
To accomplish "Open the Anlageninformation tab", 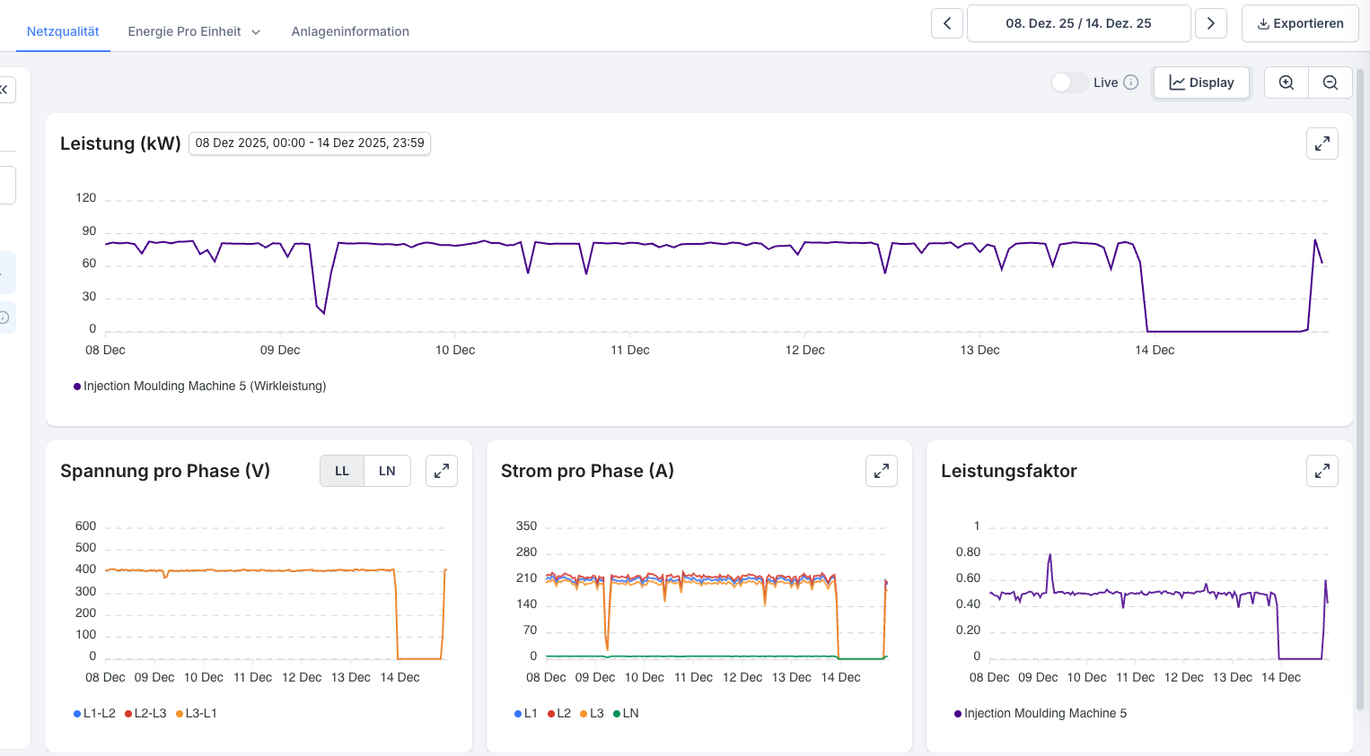I will click(x=350, y=31).
